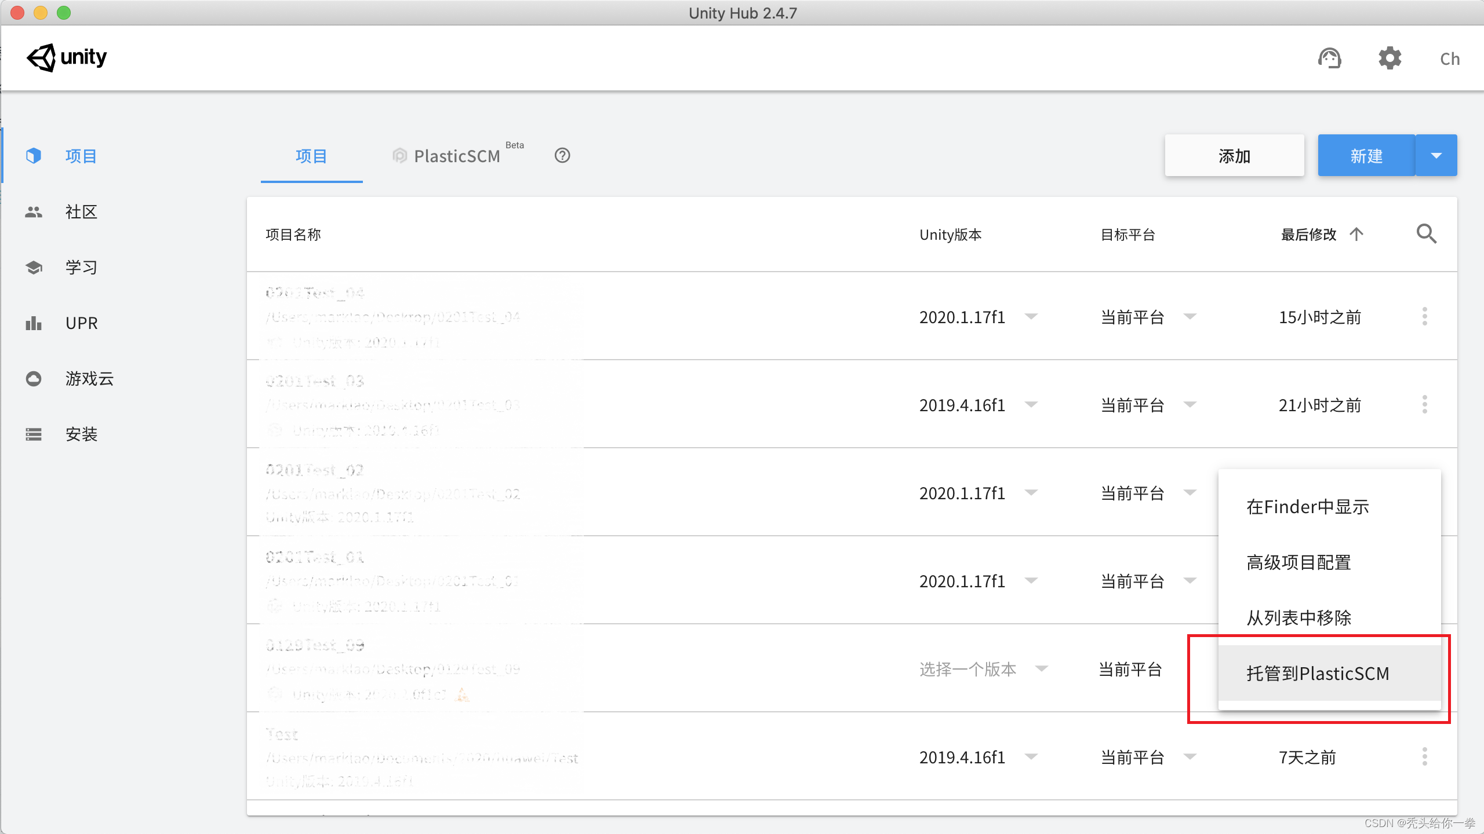
Task: Toggle sort arrow next to 最后修改
Action: 1356,234
